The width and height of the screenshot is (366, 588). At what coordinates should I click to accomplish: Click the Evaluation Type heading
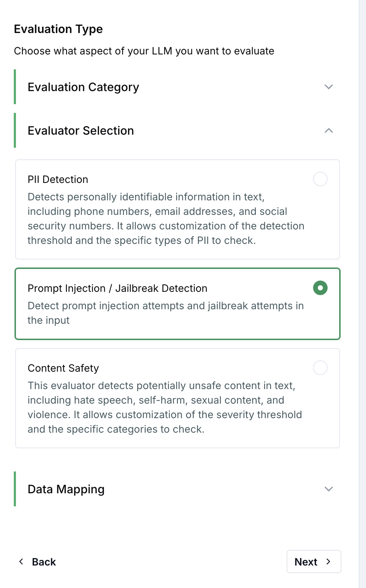click(58, 29)
